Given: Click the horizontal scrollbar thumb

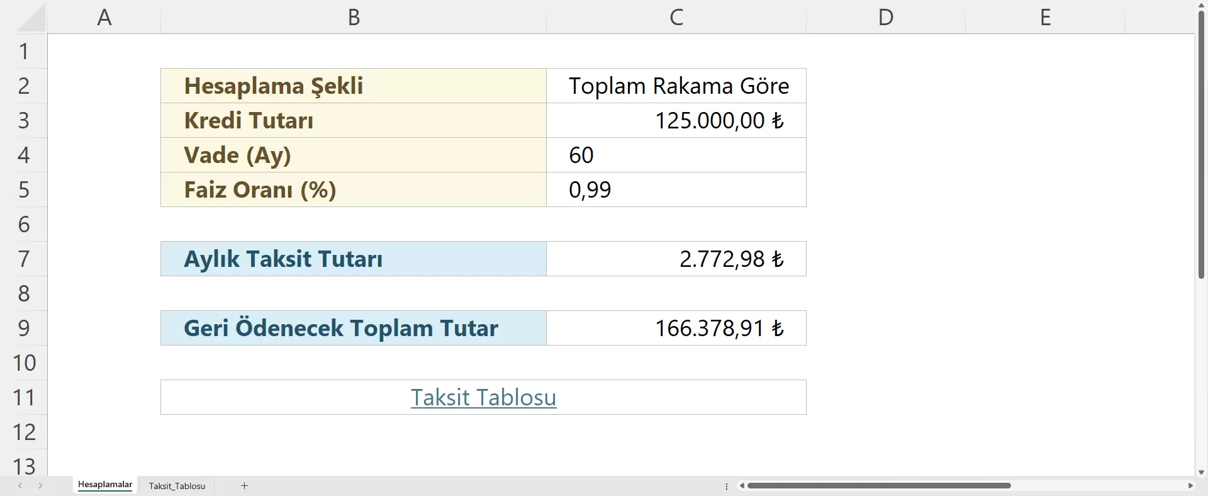Looking at the screenshot, I should pyautogui.click(x=878, y=485).
